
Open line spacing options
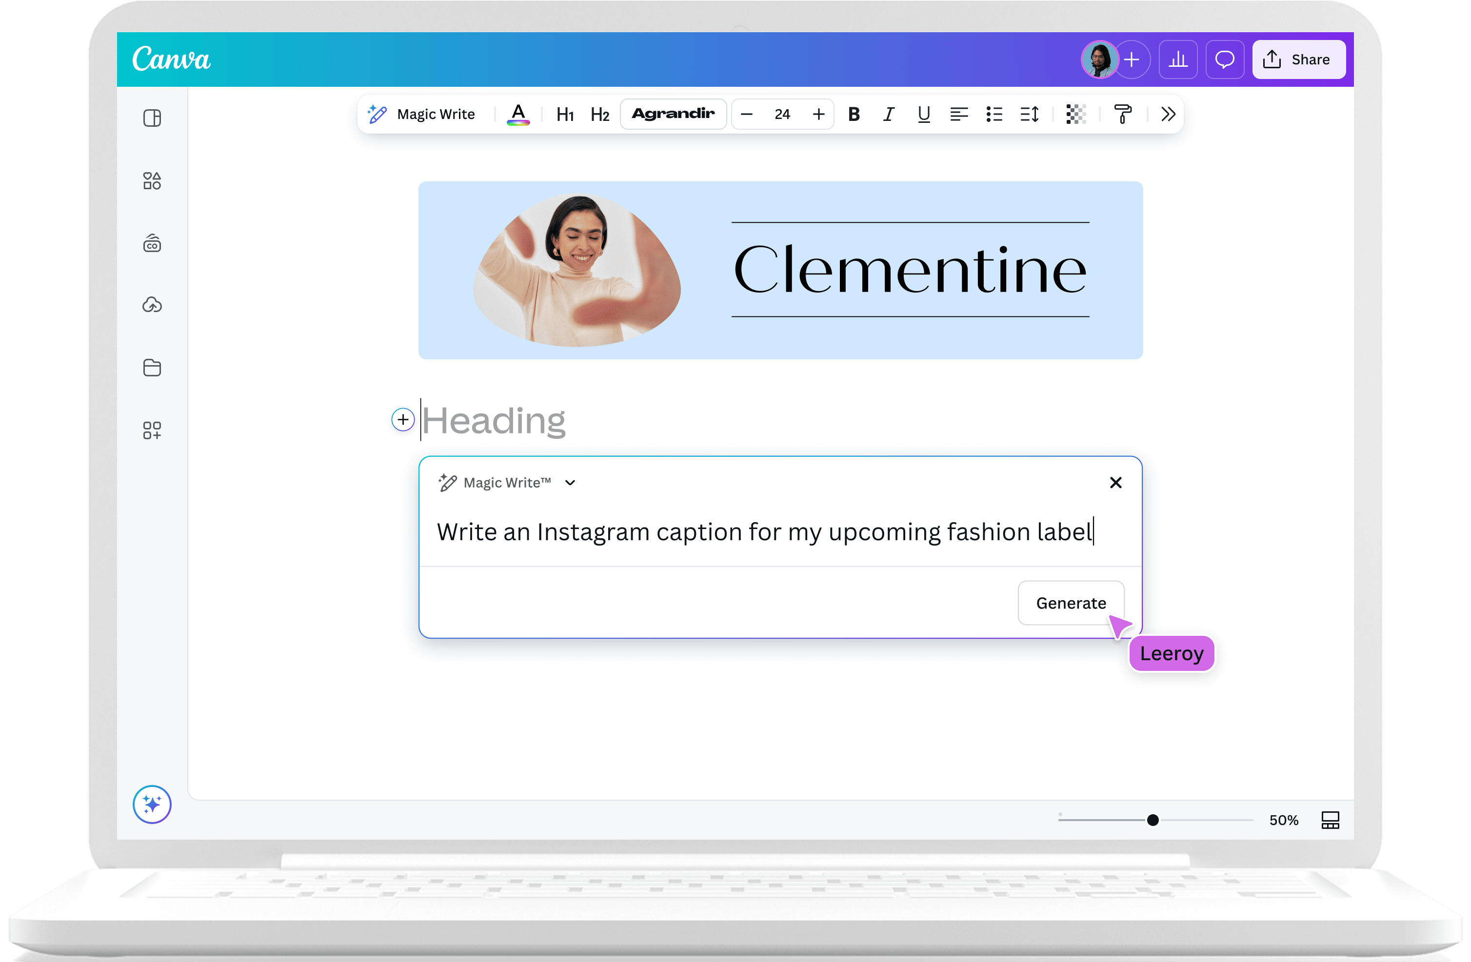(x=1029, y=114)
